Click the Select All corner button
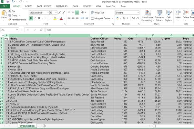 [2, 35]
